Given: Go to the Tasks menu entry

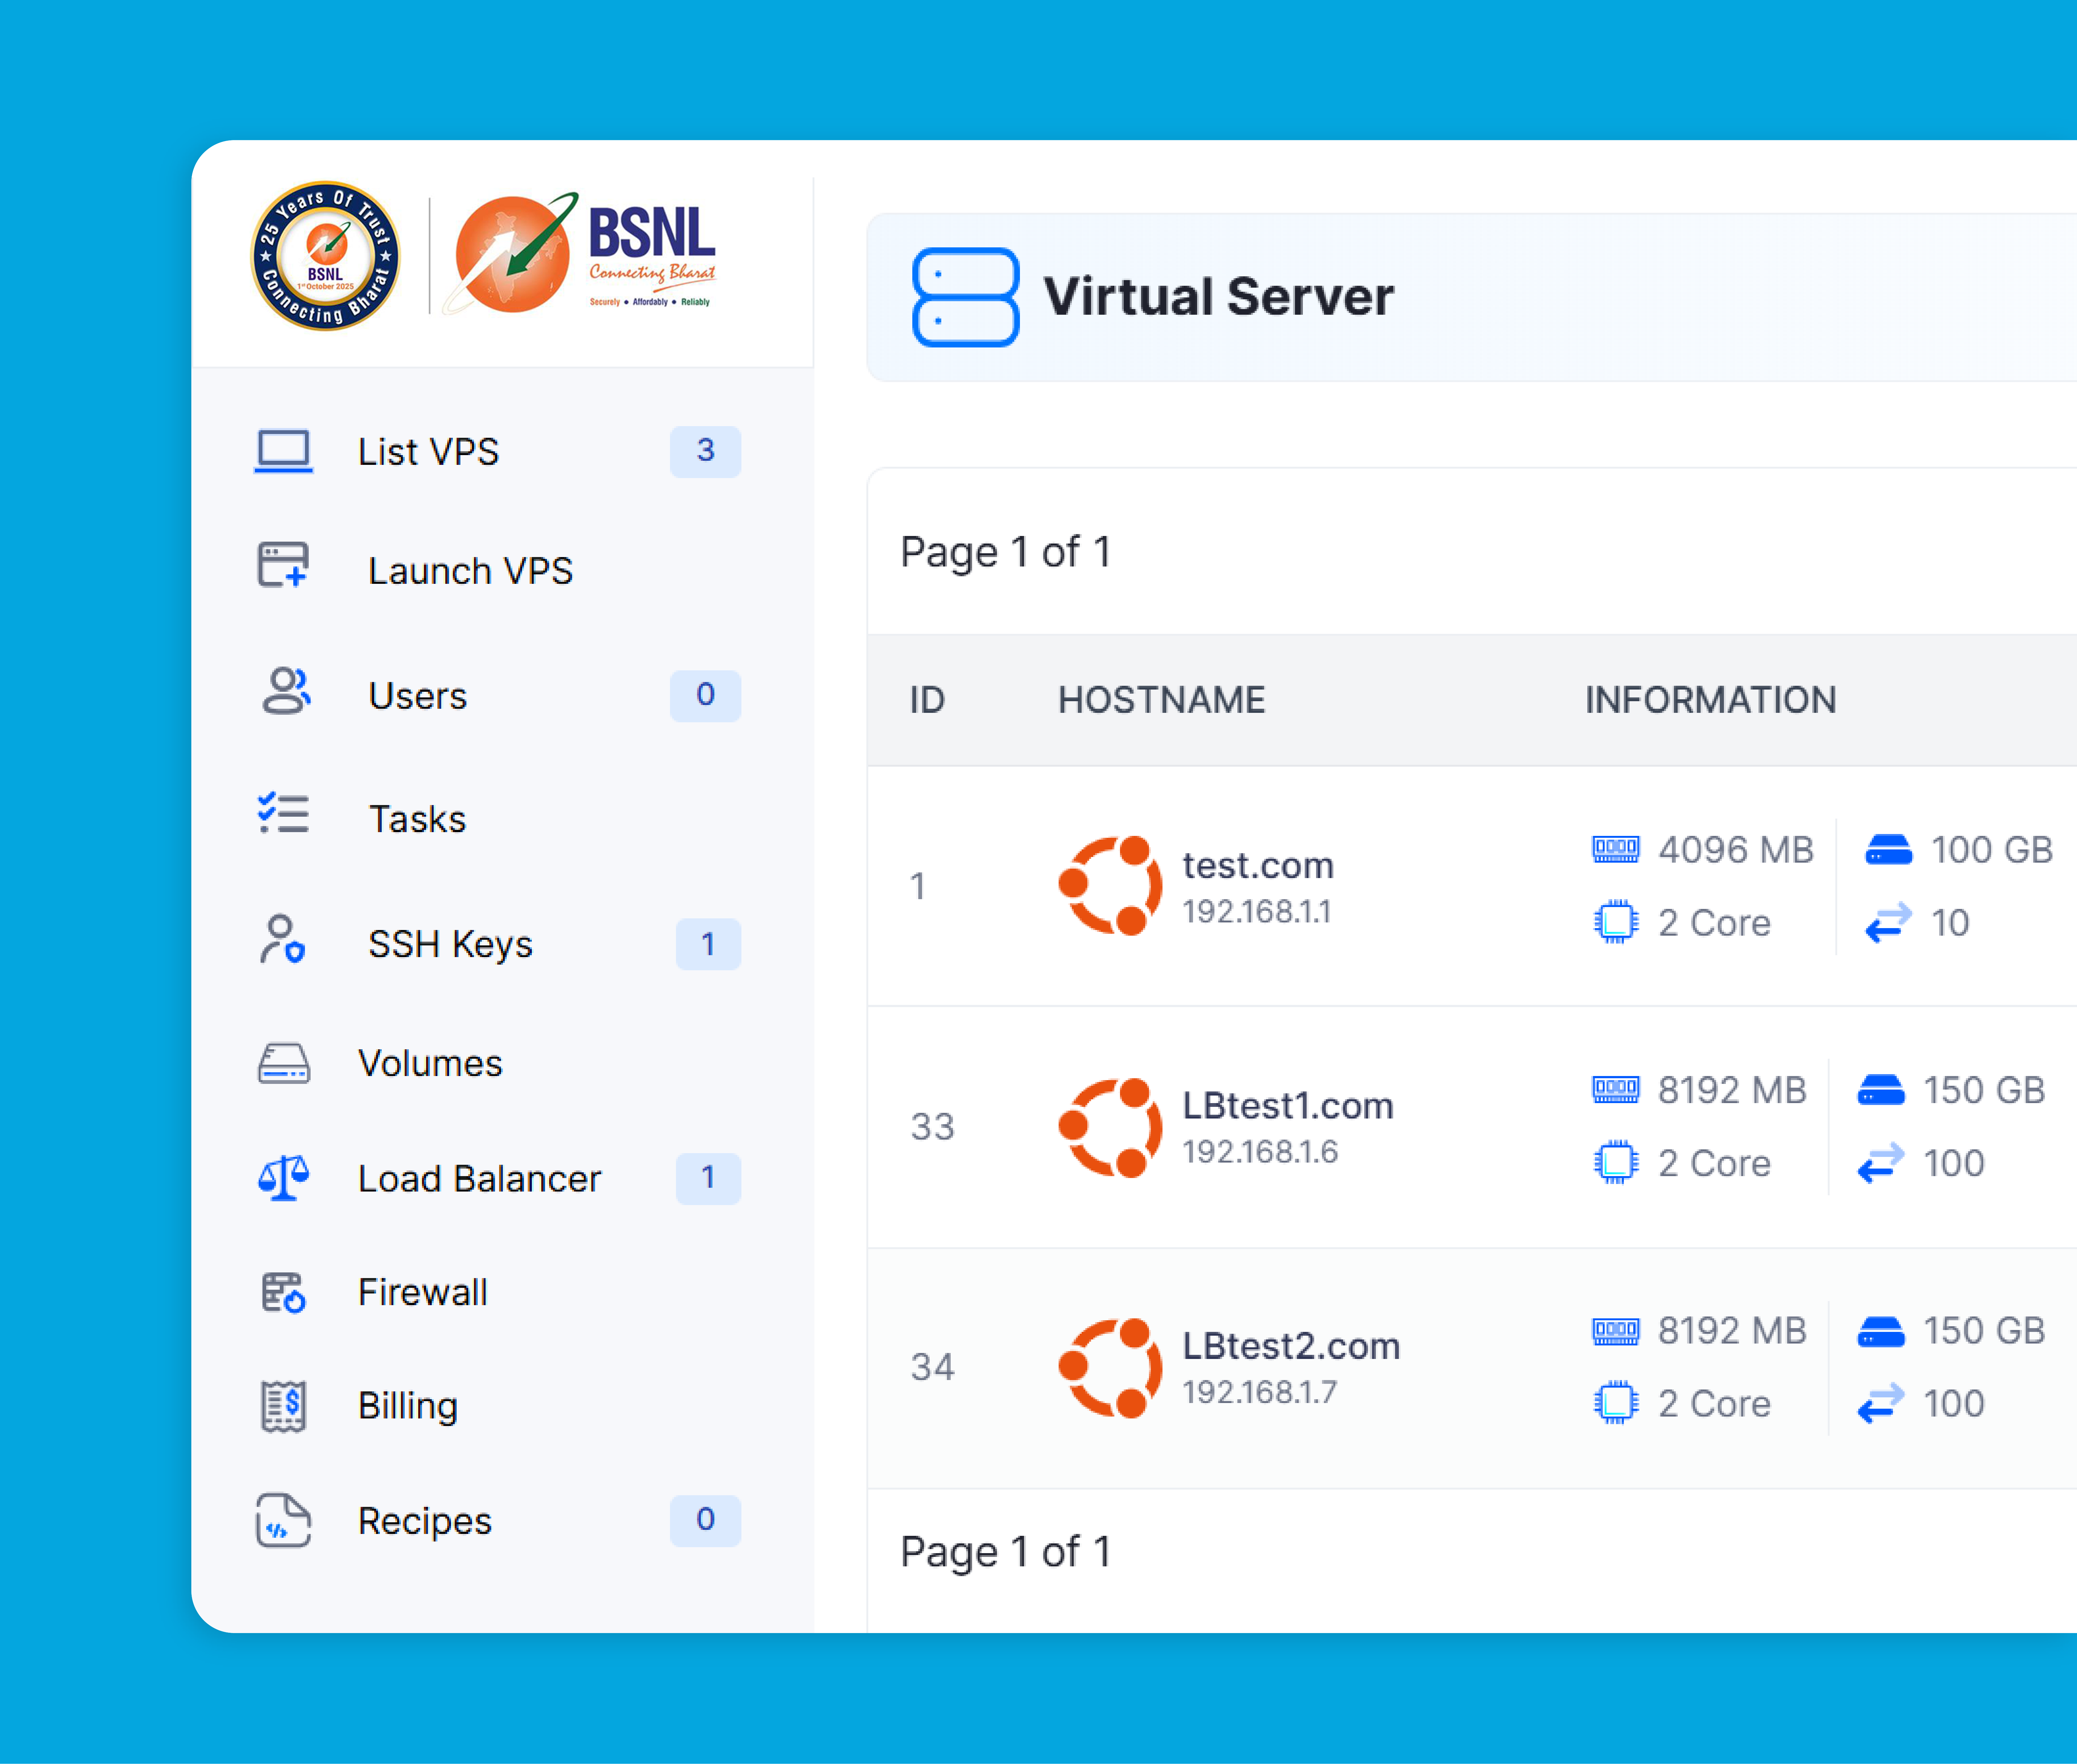Looking at the screenshot, I should pyautogui.click(x=417, y=819).
